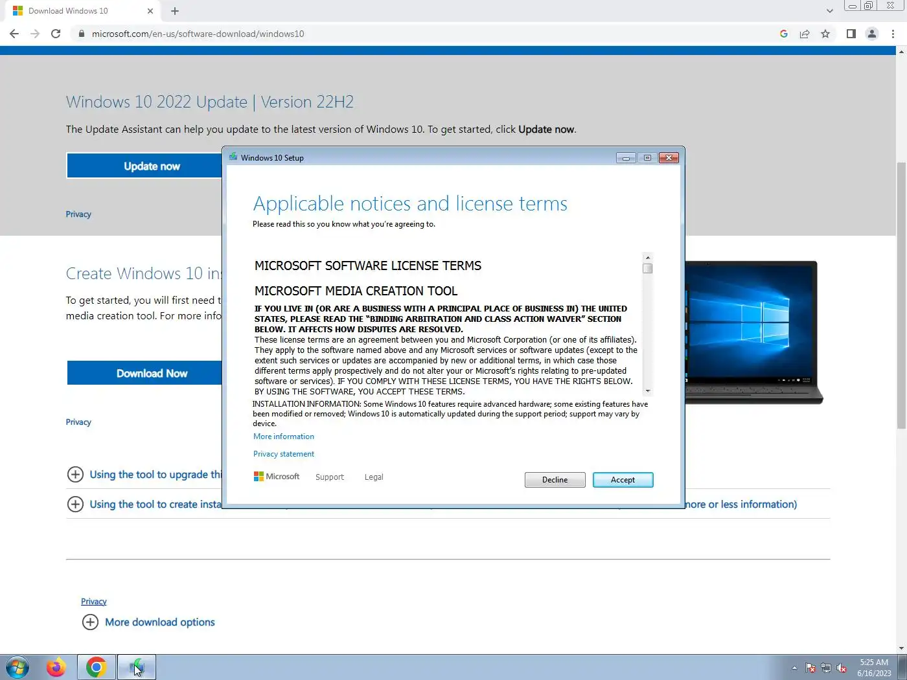Open Chrome three-dot menu

click(x=893, y=34)
